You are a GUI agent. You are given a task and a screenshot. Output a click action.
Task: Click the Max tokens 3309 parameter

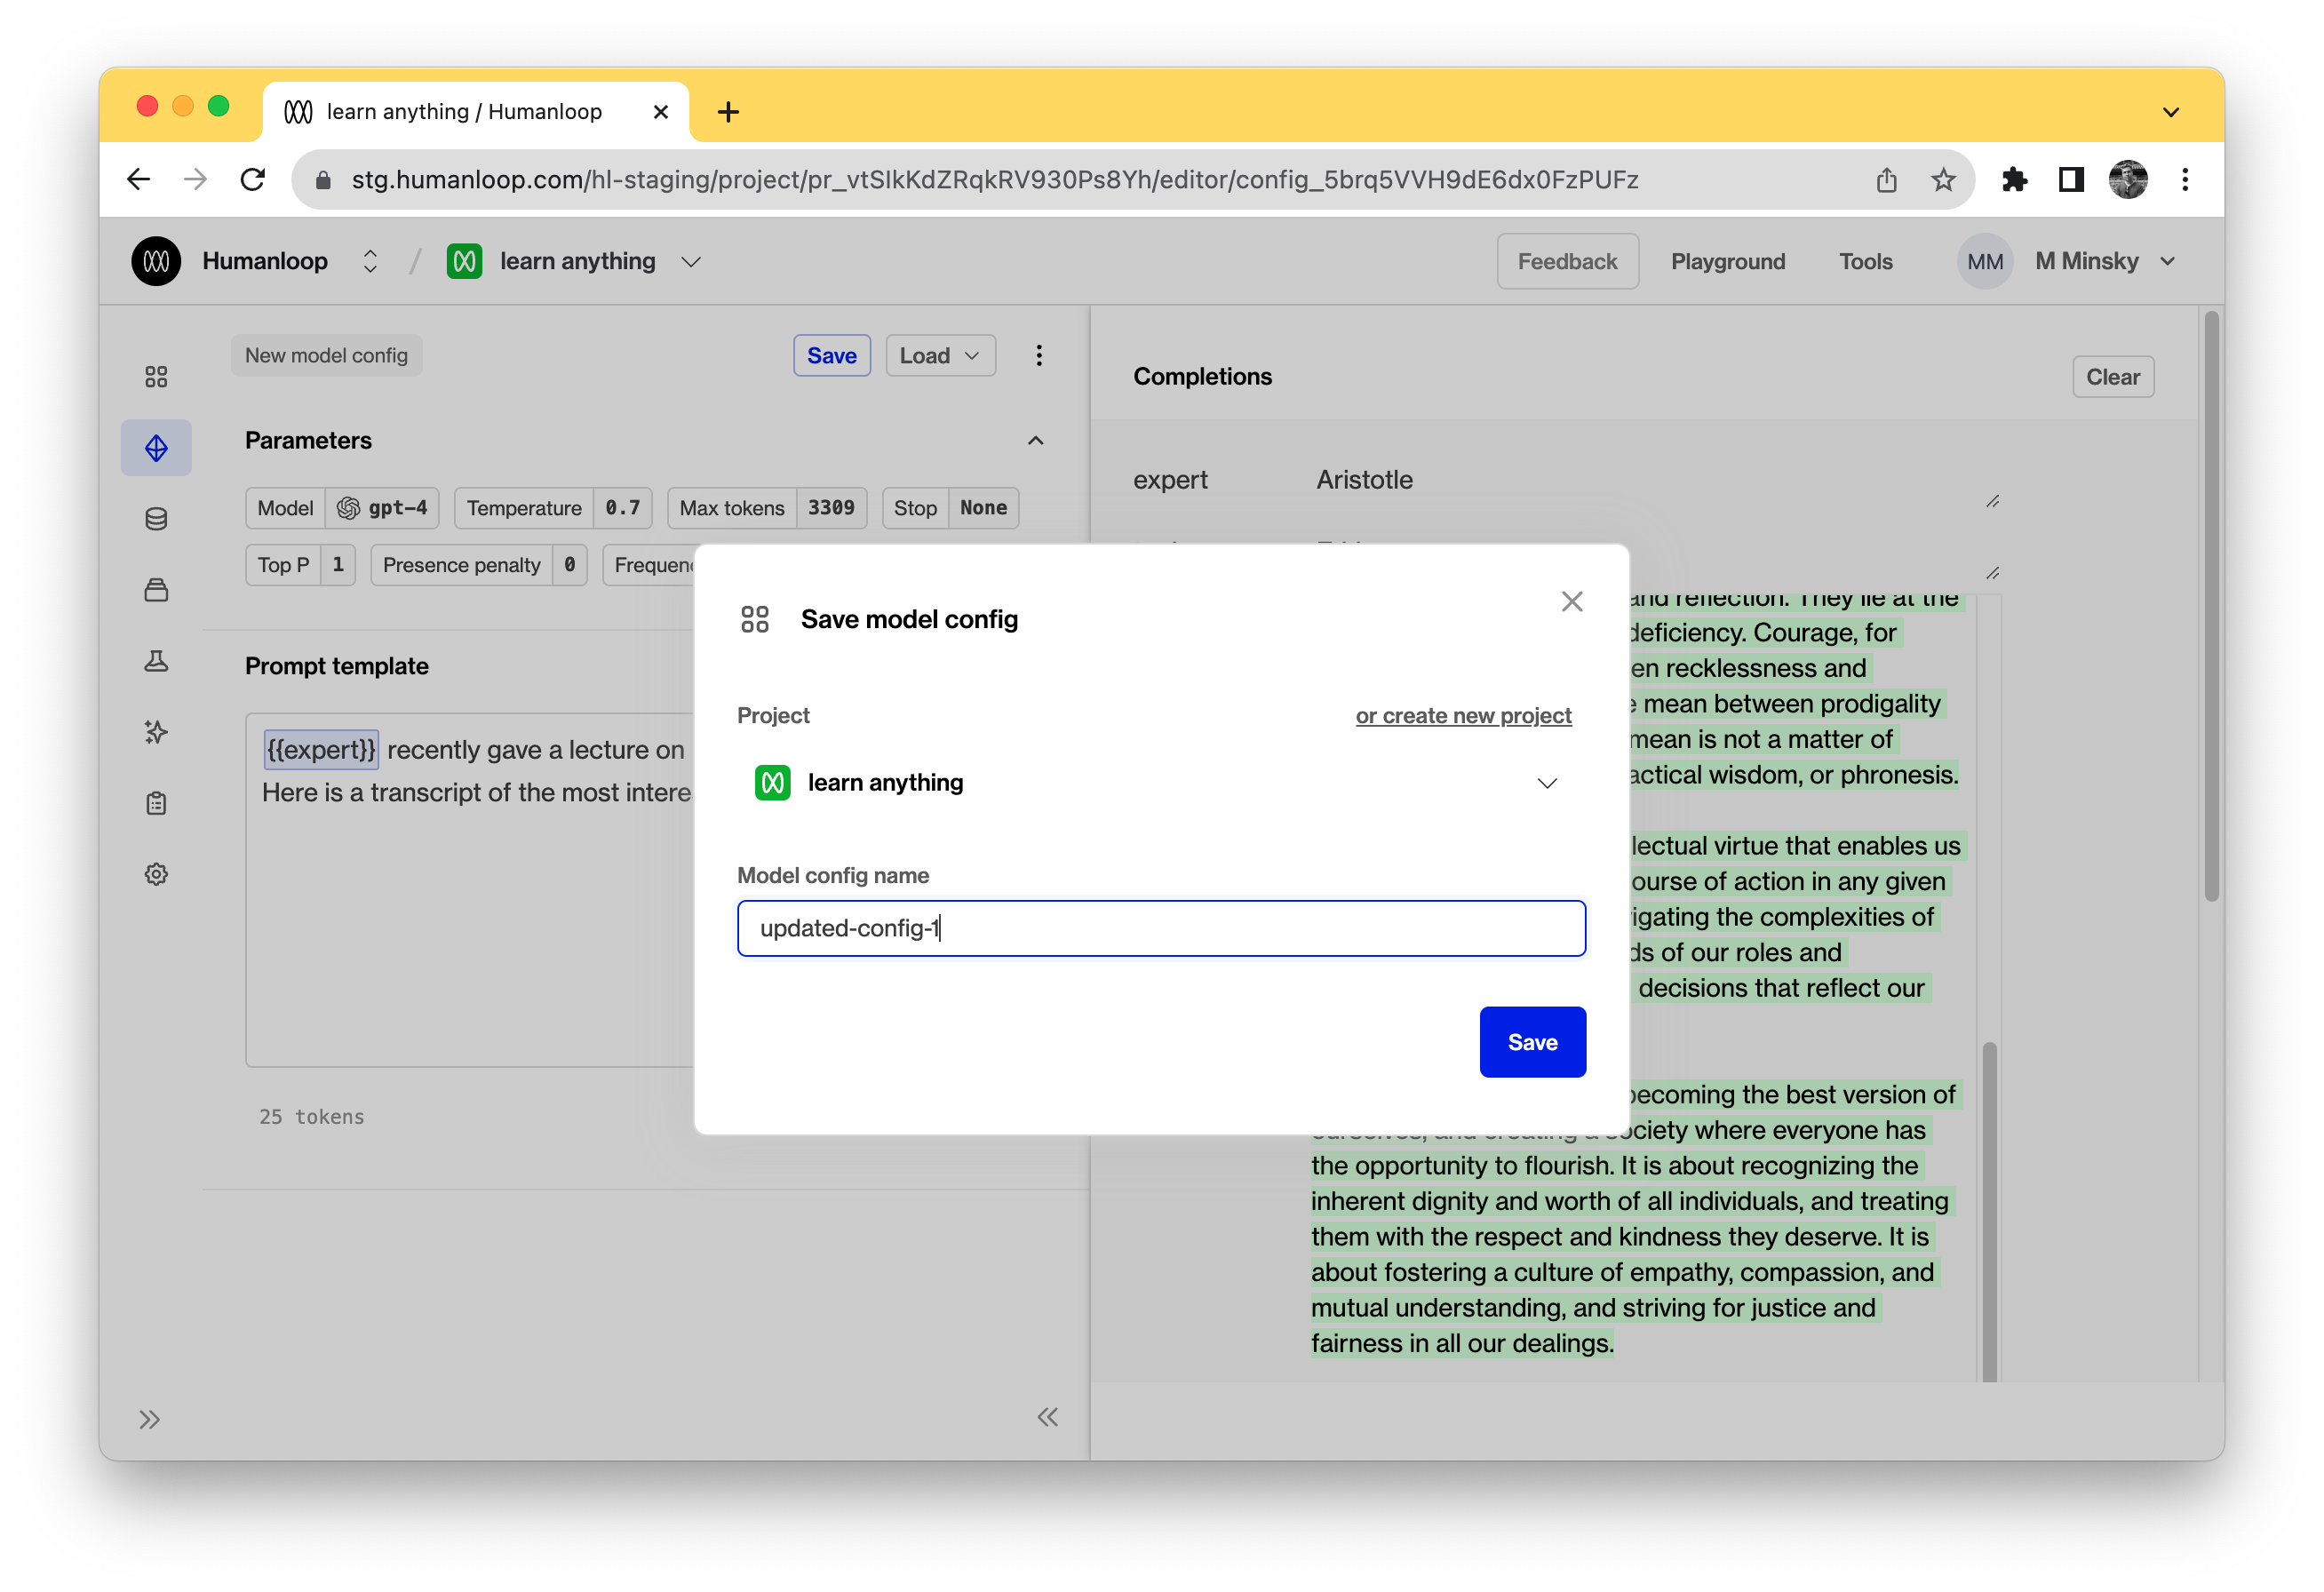tap(767, 508)
